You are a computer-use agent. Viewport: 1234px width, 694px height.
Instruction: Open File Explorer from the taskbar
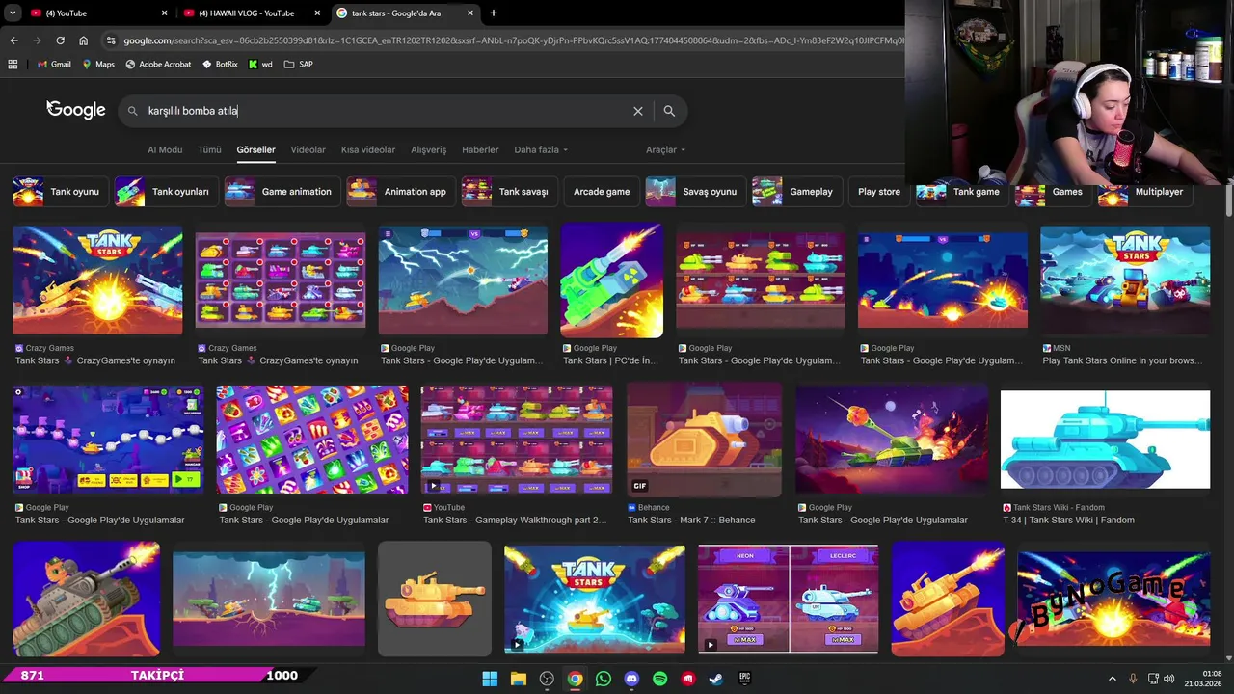(518, 679)
